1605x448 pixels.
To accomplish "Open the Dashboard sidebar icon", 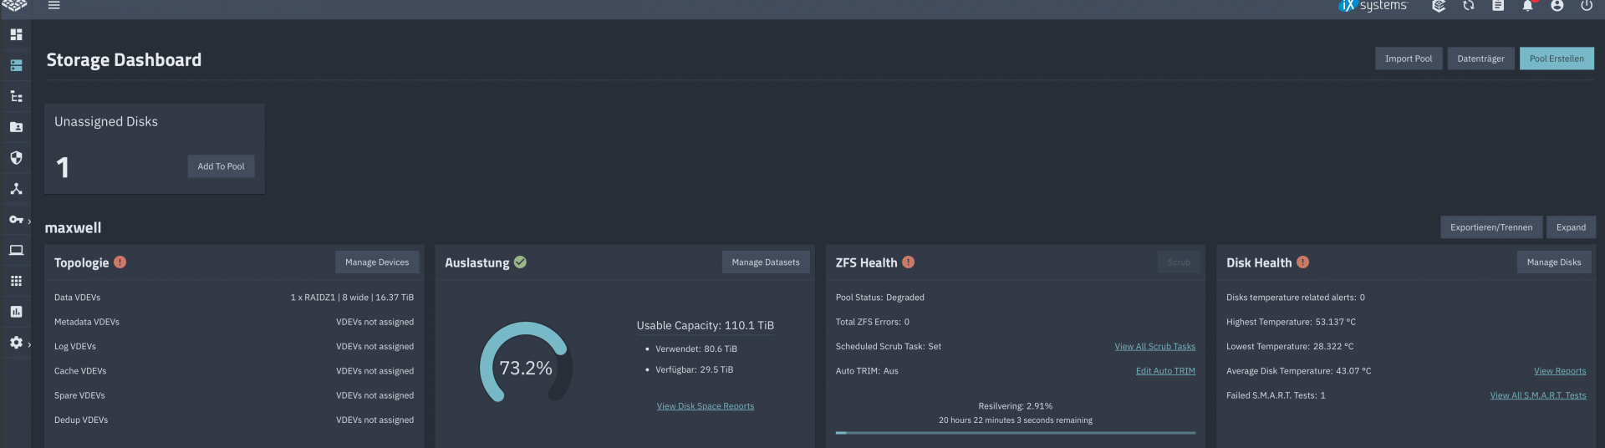I will click(16, 34).
